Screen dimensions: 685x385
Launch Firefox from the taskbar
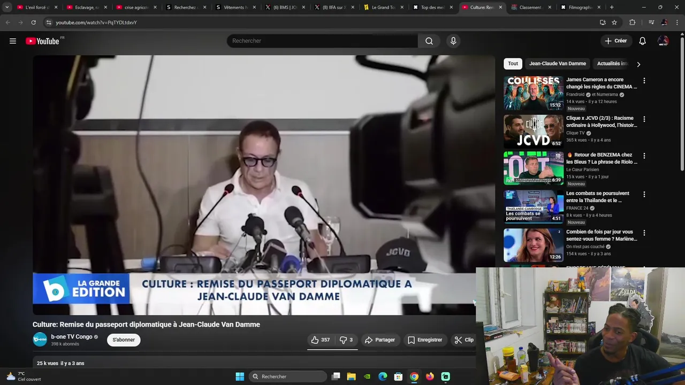(x=430, y=376)
